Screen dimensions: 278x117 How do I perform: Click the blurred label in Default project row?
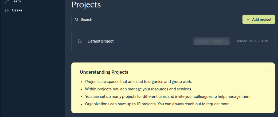coord(212,41)
